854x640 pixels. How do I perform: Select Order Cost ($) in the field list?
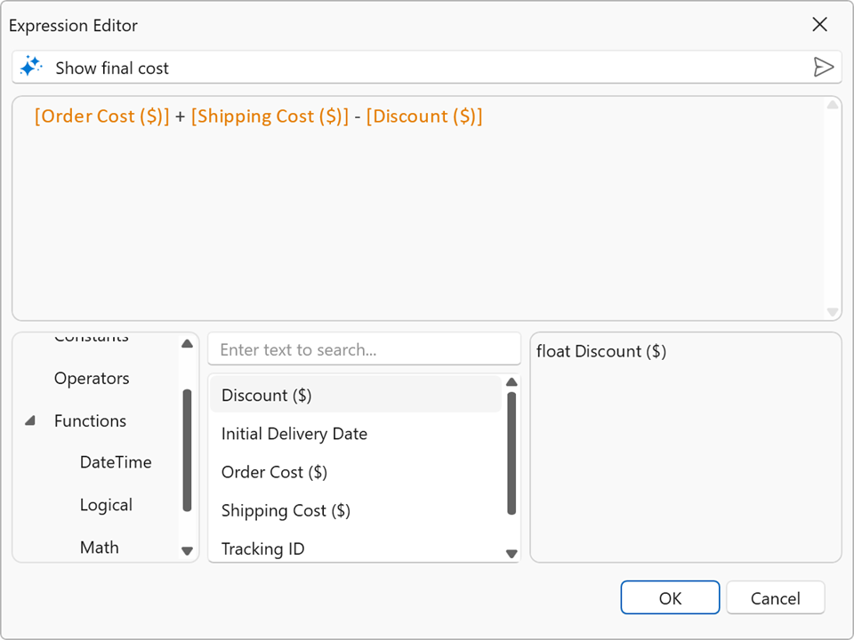point(356,472)
